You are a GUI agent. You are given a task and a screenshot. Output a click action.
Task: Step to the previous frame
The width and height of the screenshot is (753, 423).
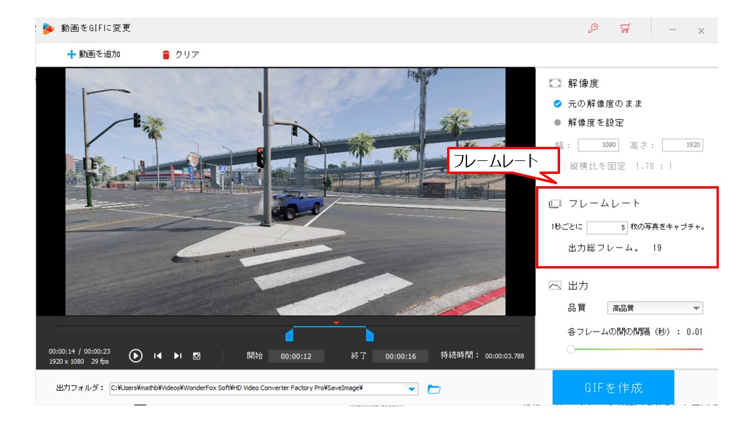tap(158, 355)
